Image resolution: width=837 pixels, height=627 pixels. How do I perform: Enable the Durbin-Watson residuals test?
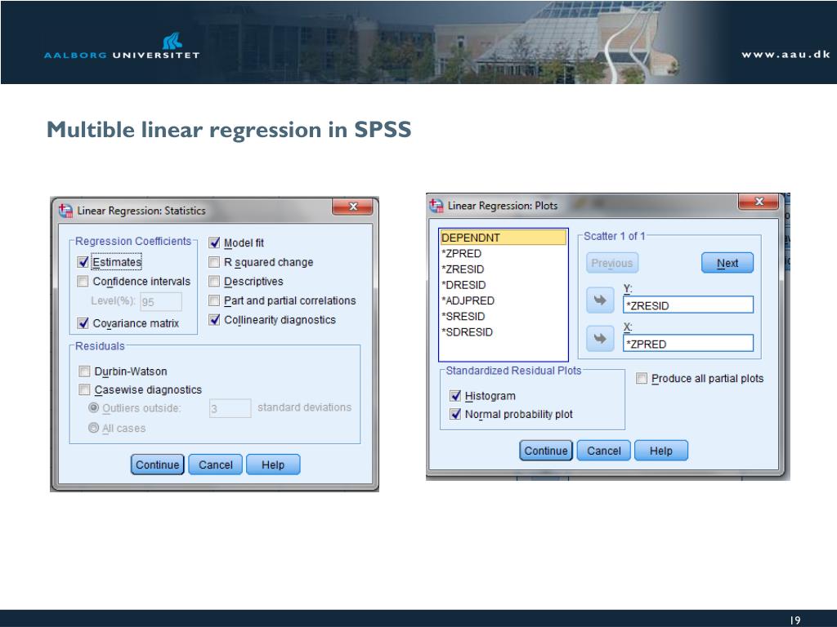click(84, 371)
